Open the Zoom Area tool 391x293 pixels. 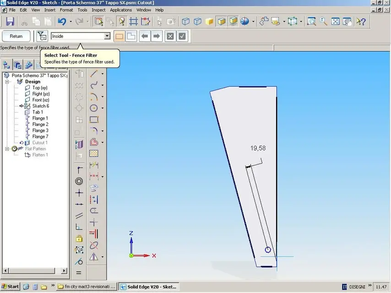311,22
